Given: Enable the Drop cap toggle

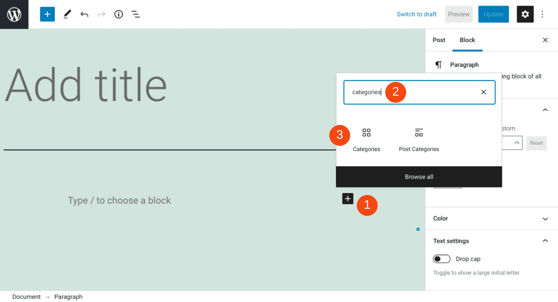Looking at the screenshot, I should [x=441, y=258].
